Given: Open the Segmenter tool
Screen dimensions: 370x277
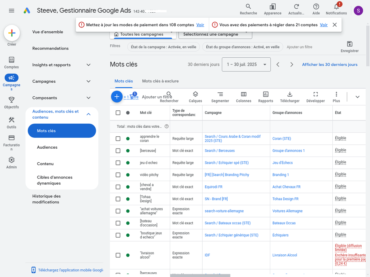Looking at the screenshot, I should point(220,97).
